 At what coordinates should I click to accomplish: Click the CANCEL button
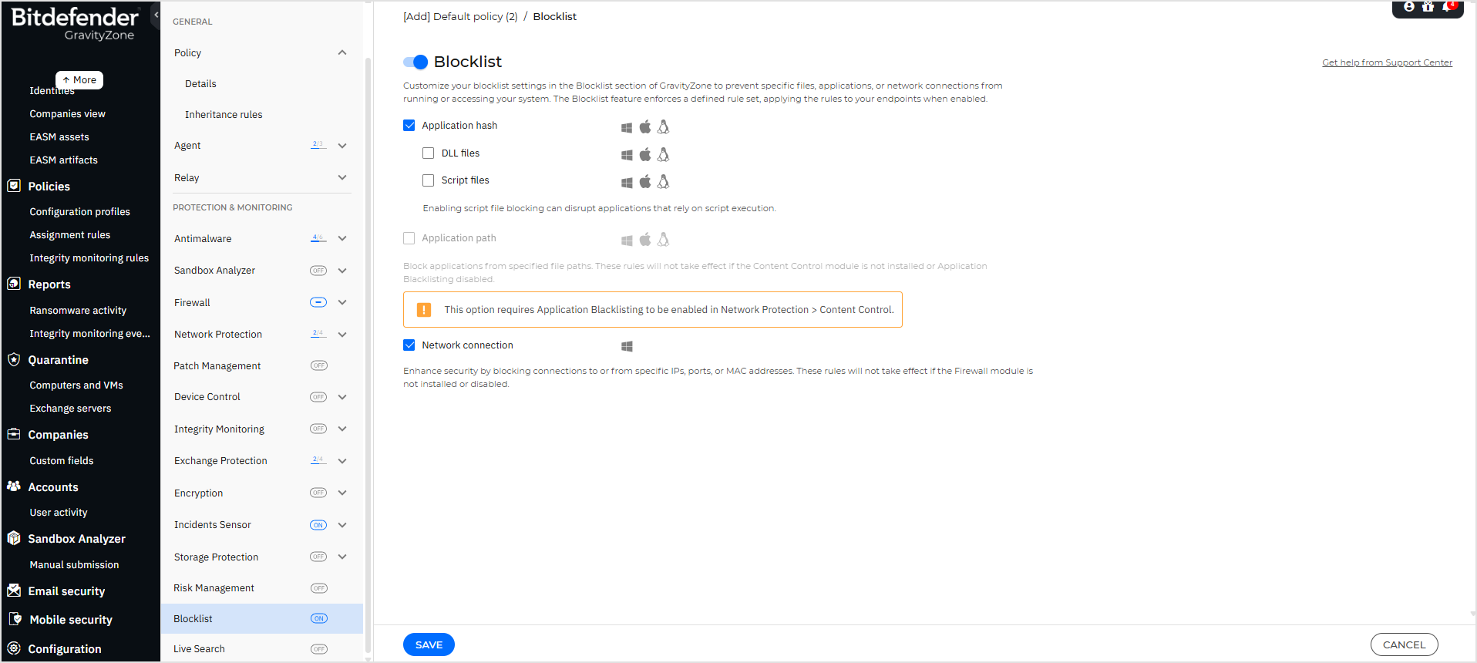point(1404,644)
